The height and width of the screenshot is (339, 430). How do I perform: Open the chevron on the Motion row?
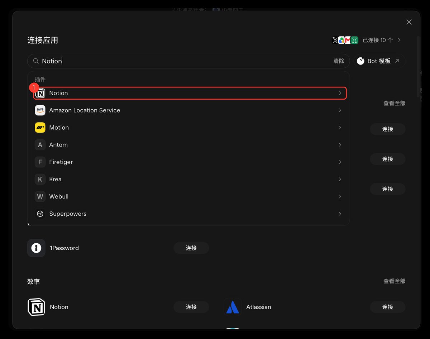[x=340, y=128]
